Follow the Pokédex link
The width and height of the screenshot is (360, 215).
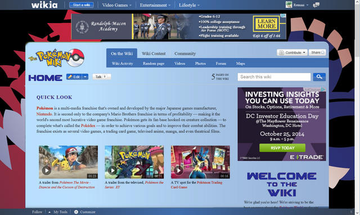(88, 126)
